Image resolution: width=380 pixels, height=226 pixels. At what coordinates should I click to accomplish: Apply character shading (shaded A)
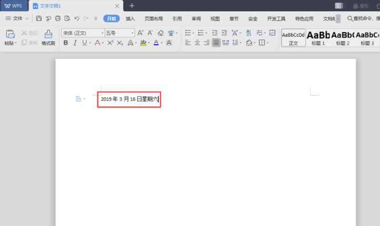point(169,43)
